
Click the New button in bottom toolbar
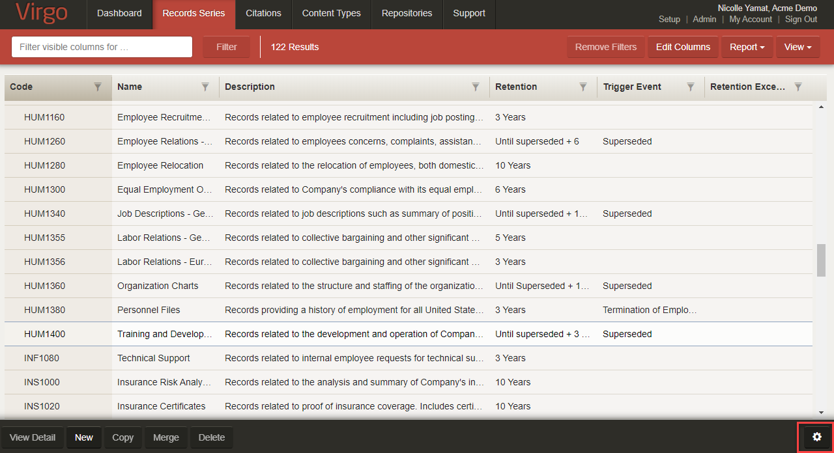[x=84, y=437]
